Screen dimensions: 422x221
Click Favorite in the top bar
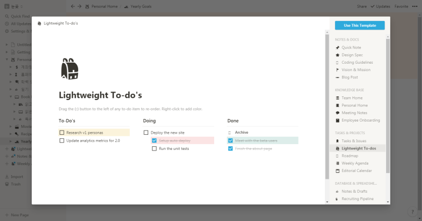click(401, 6)
